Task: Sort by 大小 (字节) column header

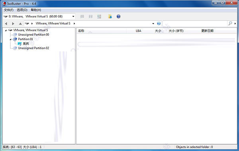Action: (x=176, y=31)
